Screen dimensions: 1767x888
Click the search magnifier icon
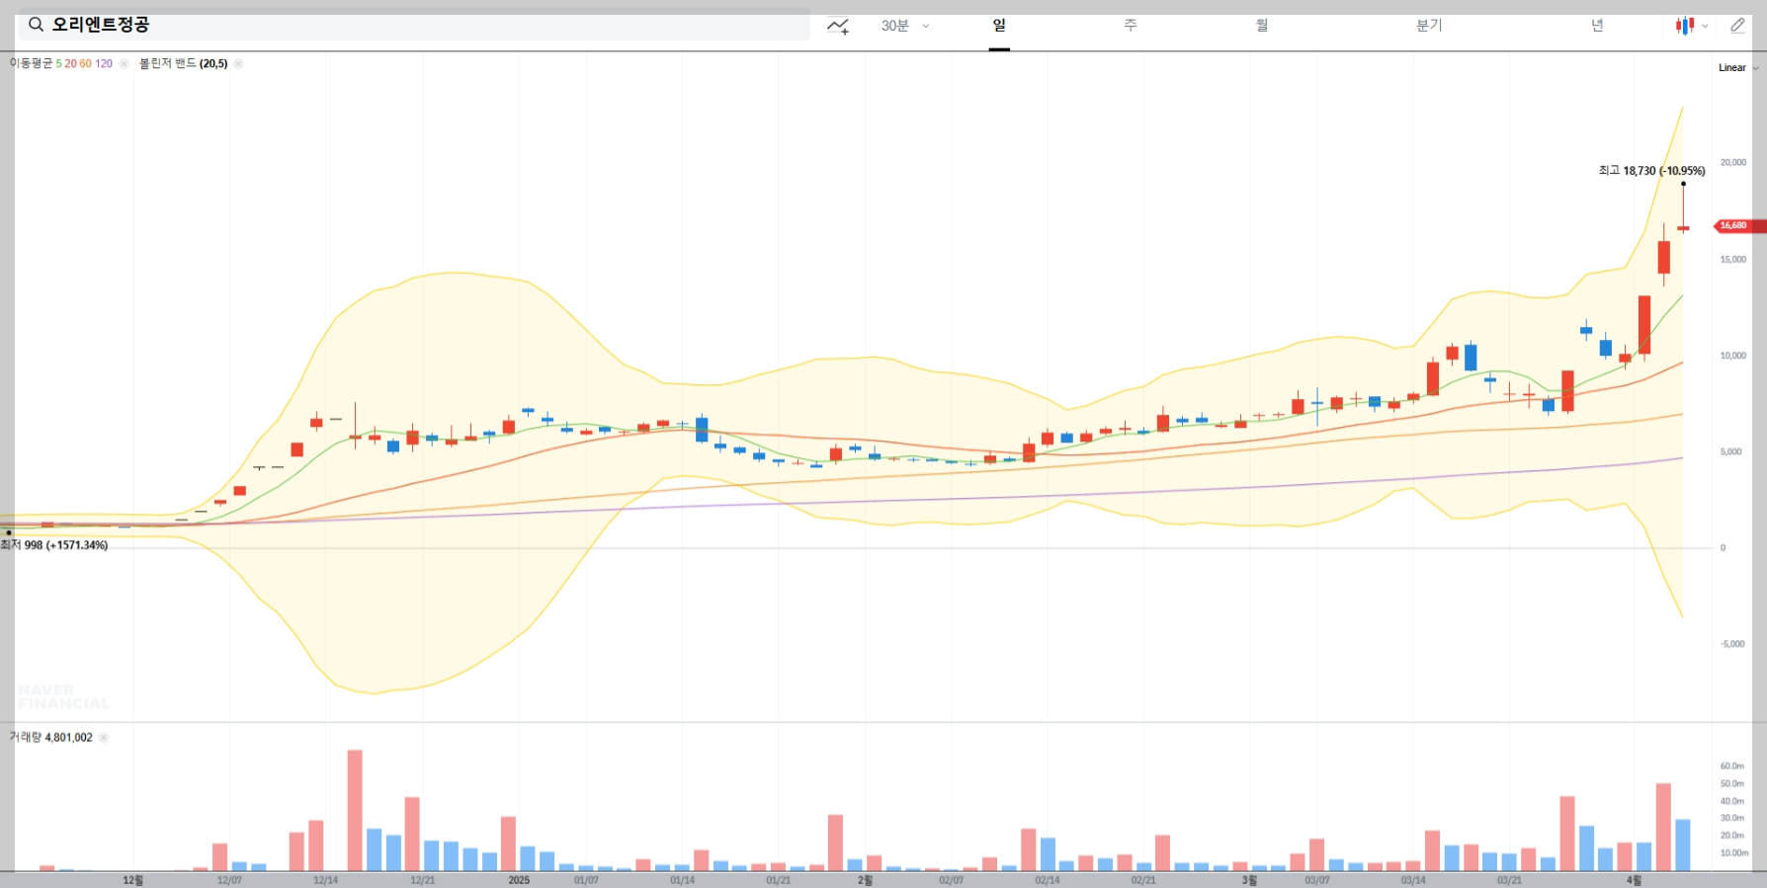(x=36, y=25)
